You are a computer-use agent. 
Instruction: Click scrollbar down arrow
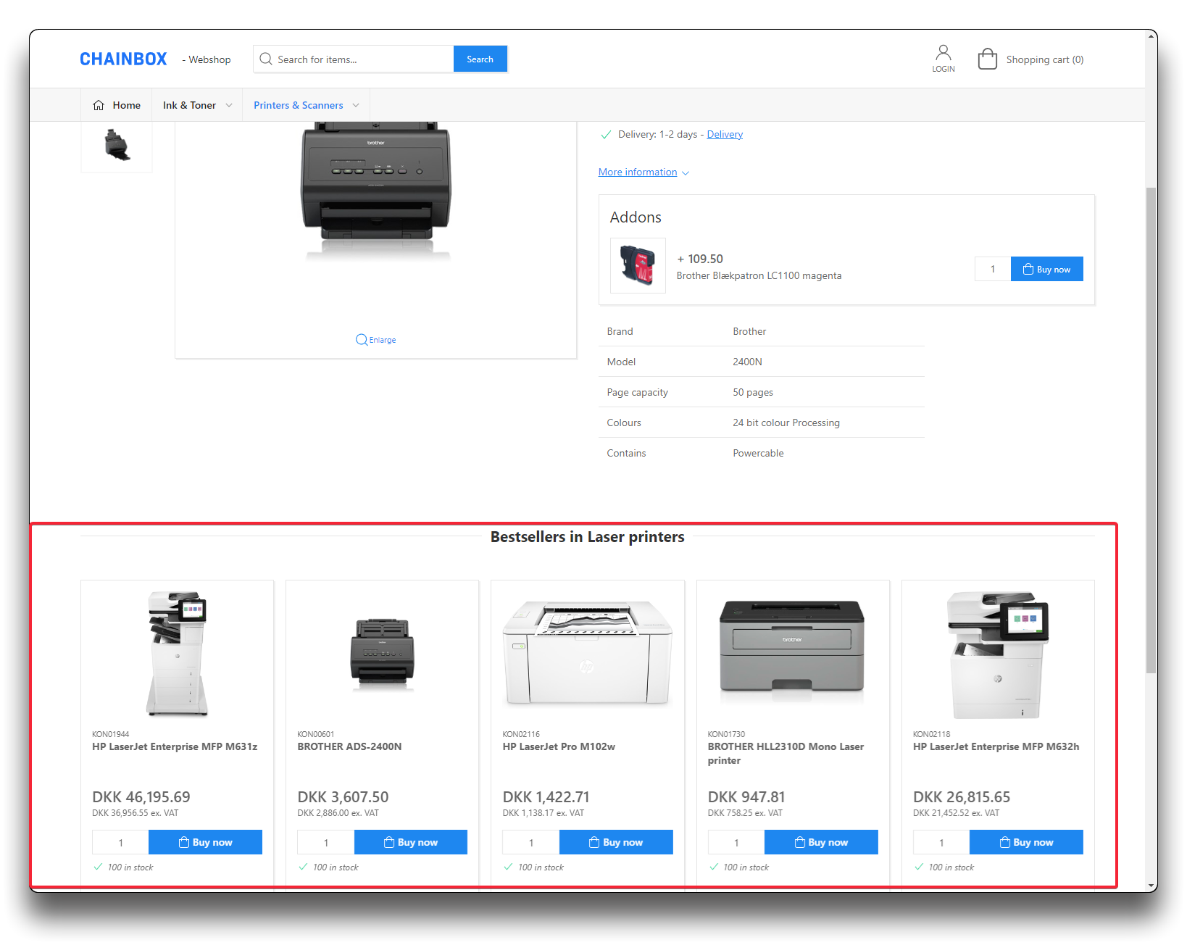pyautogui.click(x=1151, y=886)
